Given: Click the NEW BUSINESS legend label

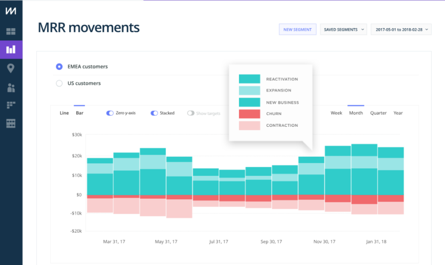Looking at the screenshot, I should click(282, 103).
